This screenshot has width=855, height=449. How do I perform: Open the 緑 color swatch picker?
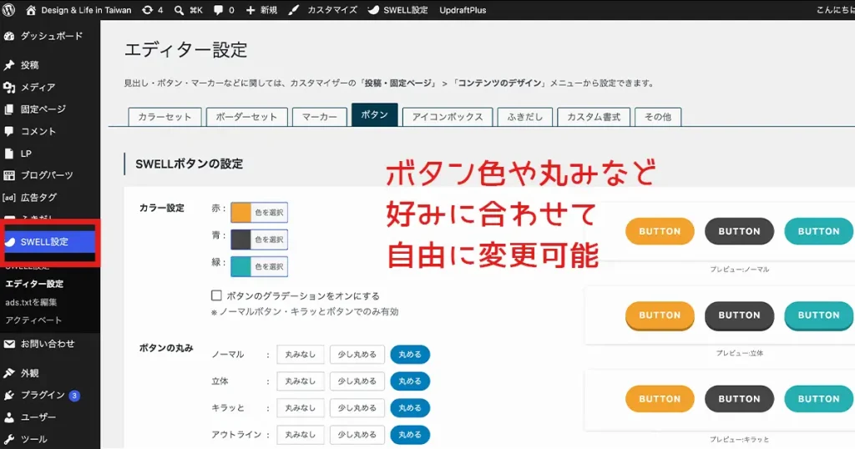(260, 266)
